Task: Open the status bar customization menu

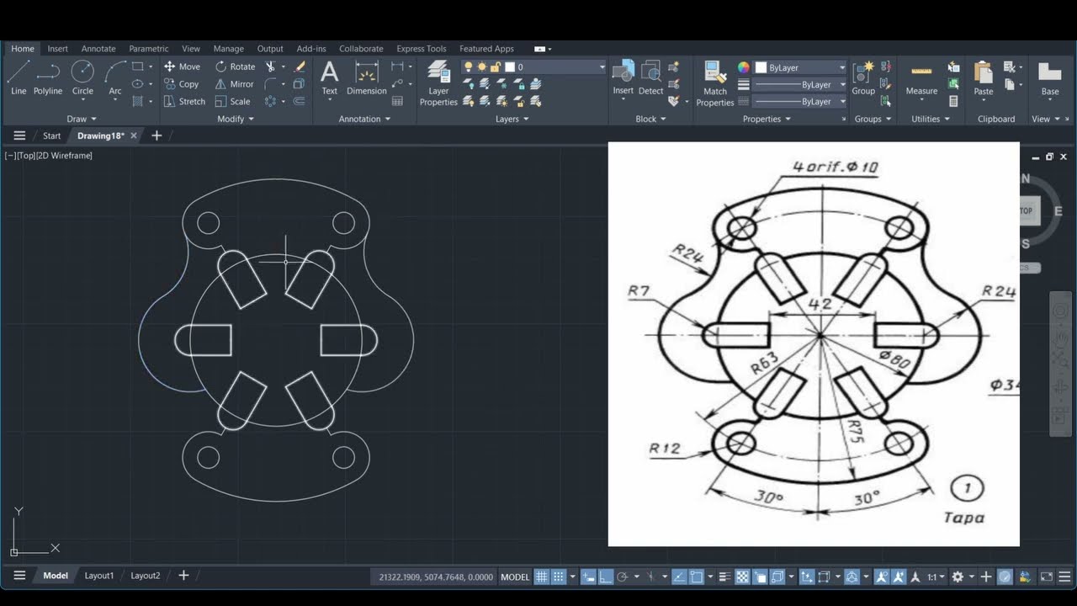Action: click(x=1064, y=577)
